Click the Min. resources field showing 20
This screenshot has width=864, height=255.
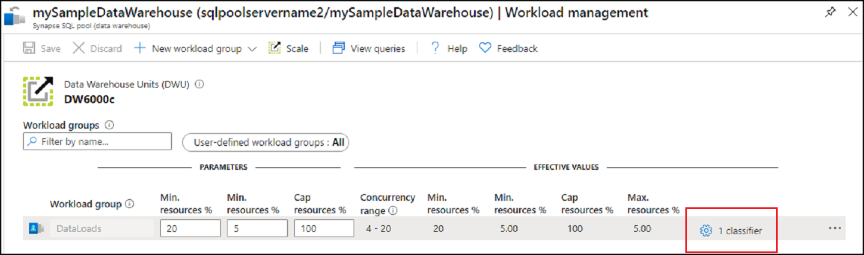[190, 229]
